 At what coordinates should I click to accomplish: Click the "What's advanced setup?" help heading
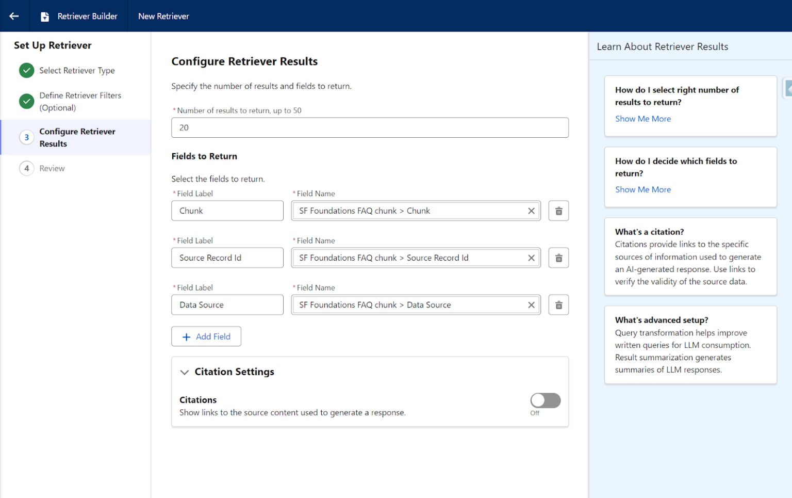[662, 320]
